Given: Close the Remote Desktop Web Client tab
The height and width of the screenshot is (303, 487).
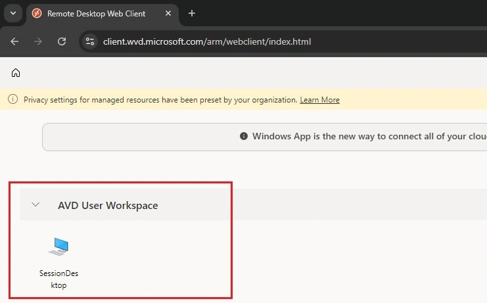Looking at the screenshot, I should (168, 13).
